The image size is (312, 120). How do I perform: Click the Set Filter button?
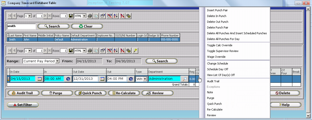pyautogui.click(x=23, y=105)
